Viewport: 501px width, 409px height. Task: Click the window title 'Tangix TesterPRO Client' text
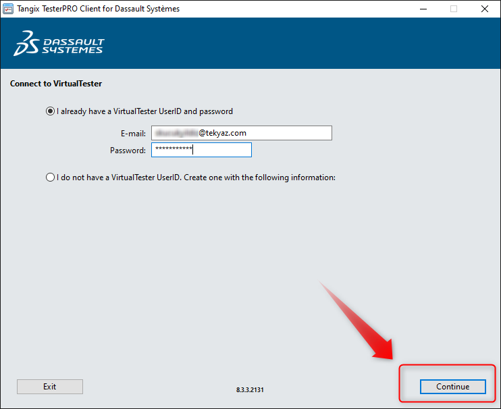(99, 9)
